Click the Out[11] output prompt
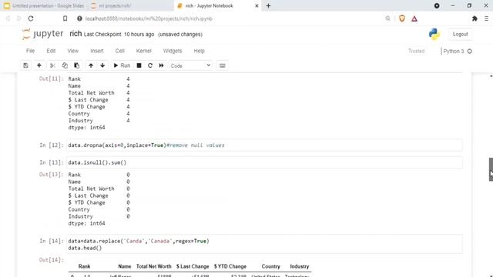 click(51, 78)
